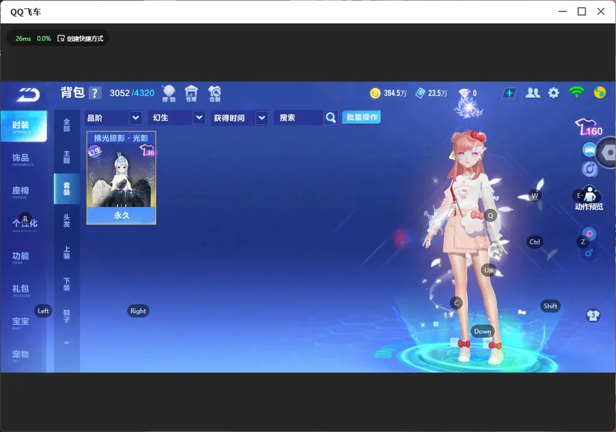This screenshot has height=432, width=616.
Task: Click the shirt icon numbered 3
Action: click(x=593, y=316)
